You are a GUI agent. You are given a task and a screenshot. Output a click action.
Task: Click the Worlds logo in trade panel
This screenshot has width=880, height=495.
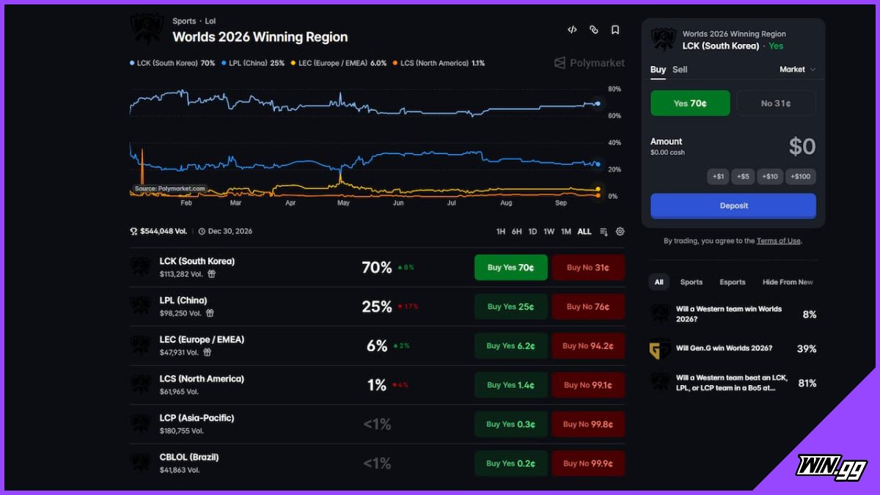[x=662, y=40]
